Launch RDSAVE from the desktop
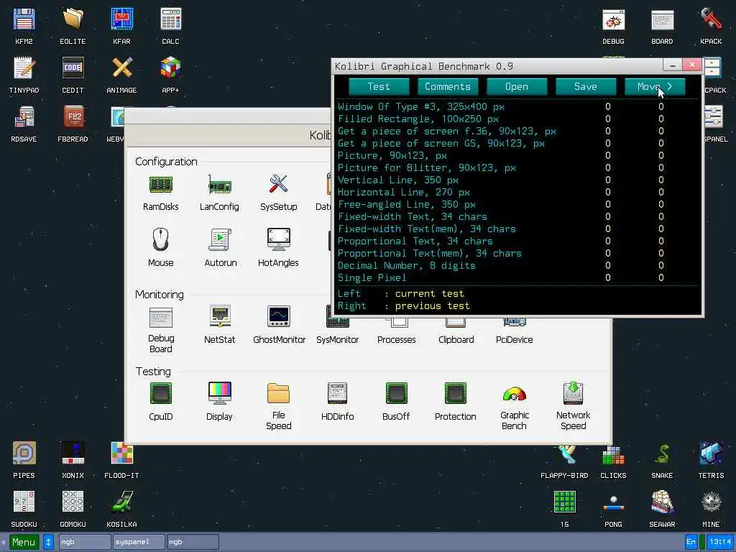736x552 pixels. click(x=24, y=117)
